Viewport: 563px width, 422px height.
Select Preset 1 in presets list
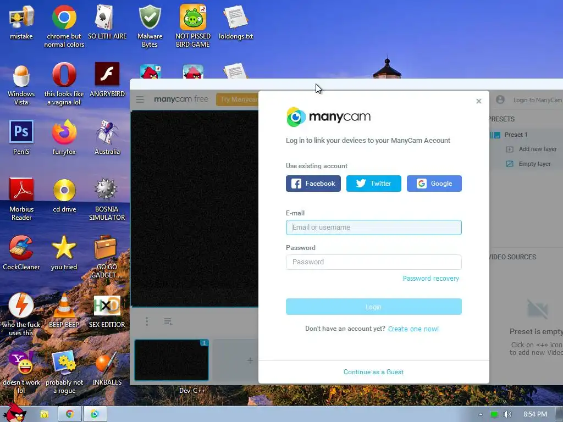516,135
